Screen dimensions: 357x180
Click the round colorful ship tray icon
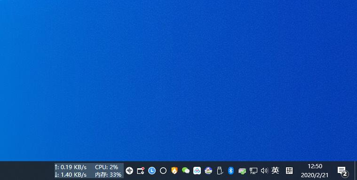point(208,171)
